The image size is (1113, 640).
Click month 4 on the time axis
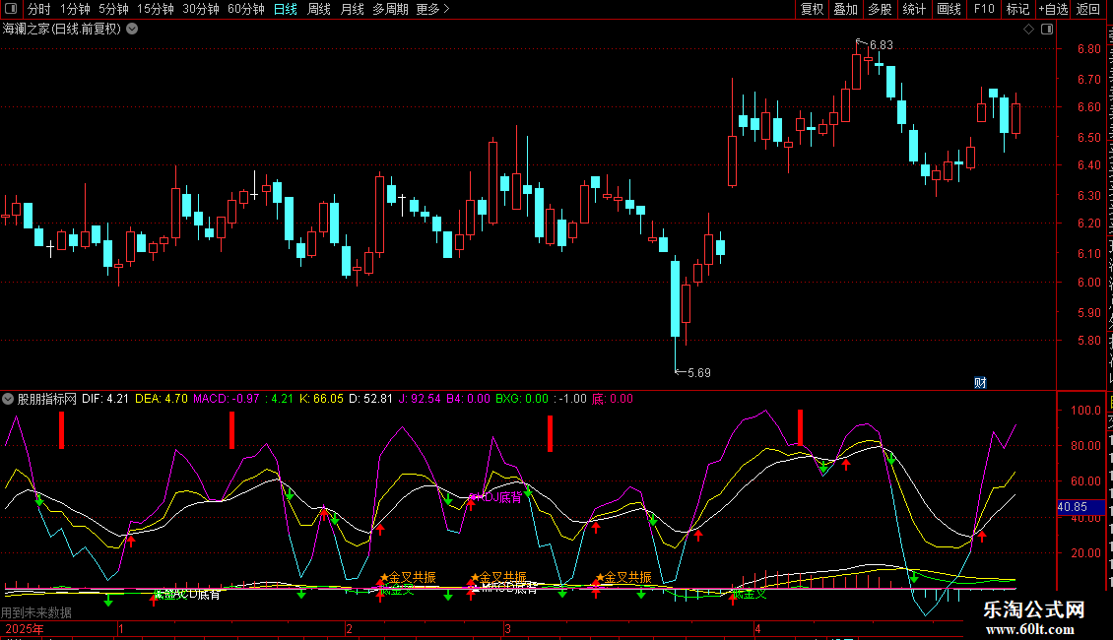point(757,629)
